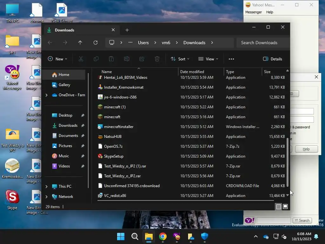Toggle the Details pane
Image resolution: width=325 pixels, height=244 pixels.
(x=273, y=59)
